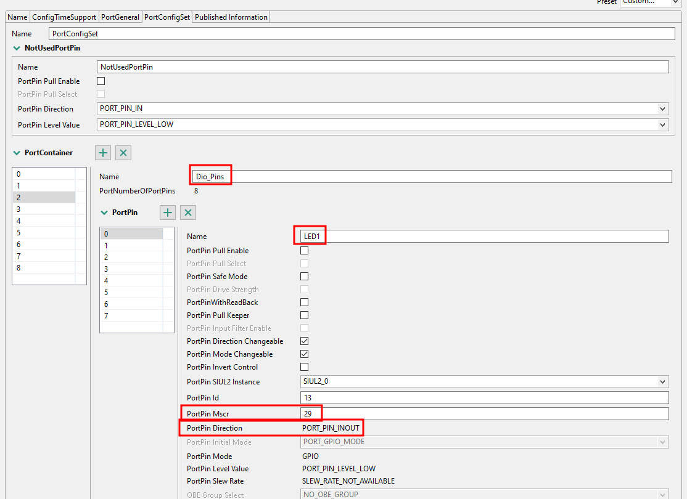Select PortPin list entry 6
Screen dimensions: 687x499
pos(131,304)
